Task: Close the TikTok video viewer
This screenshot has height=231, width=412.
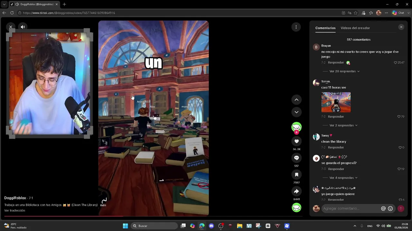Action: (11, 27)
